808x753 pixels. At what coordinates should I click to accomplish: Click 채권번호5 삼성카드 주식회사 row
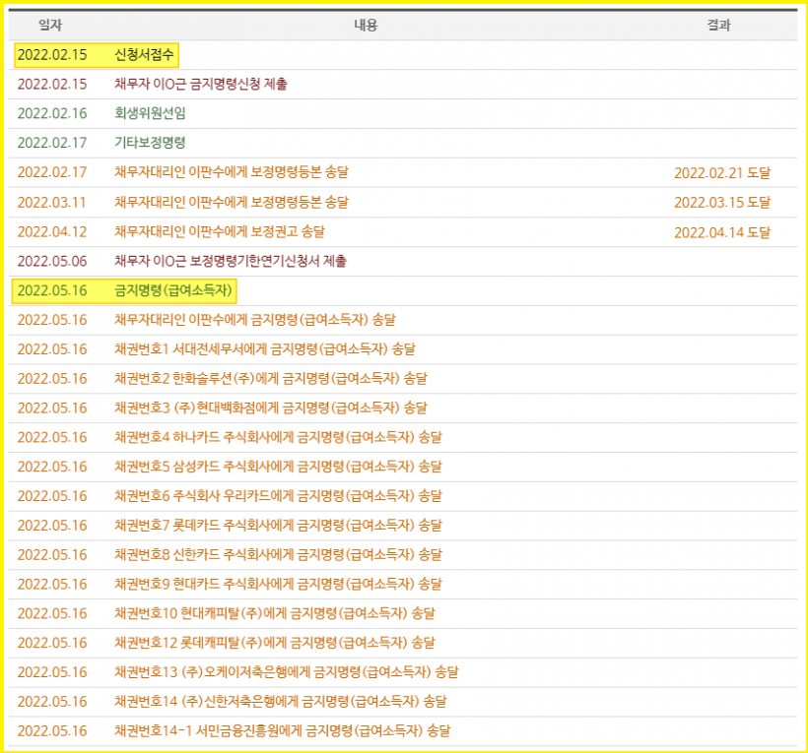[x=403, y=467]
